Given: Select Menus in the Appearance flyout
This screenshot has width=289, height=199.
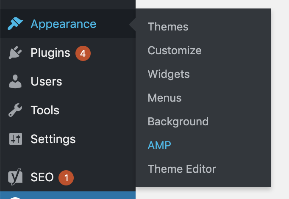Looking at the screenshot, I should click(164, 98).
